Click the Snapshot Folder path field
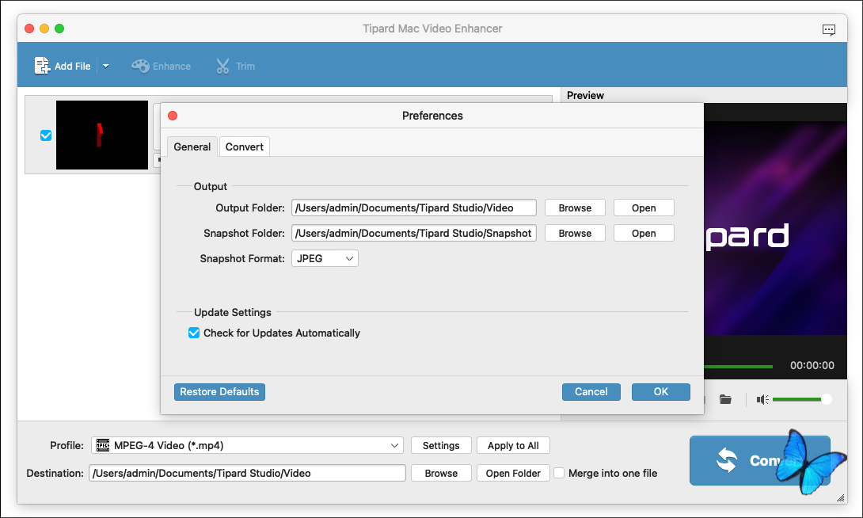This screenshot has height=518, width=863. click(x=414, y=233)
